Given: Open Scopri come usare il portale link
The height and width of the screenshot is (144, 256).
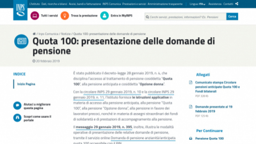Looking at the screenshot, I should (37, 118).
